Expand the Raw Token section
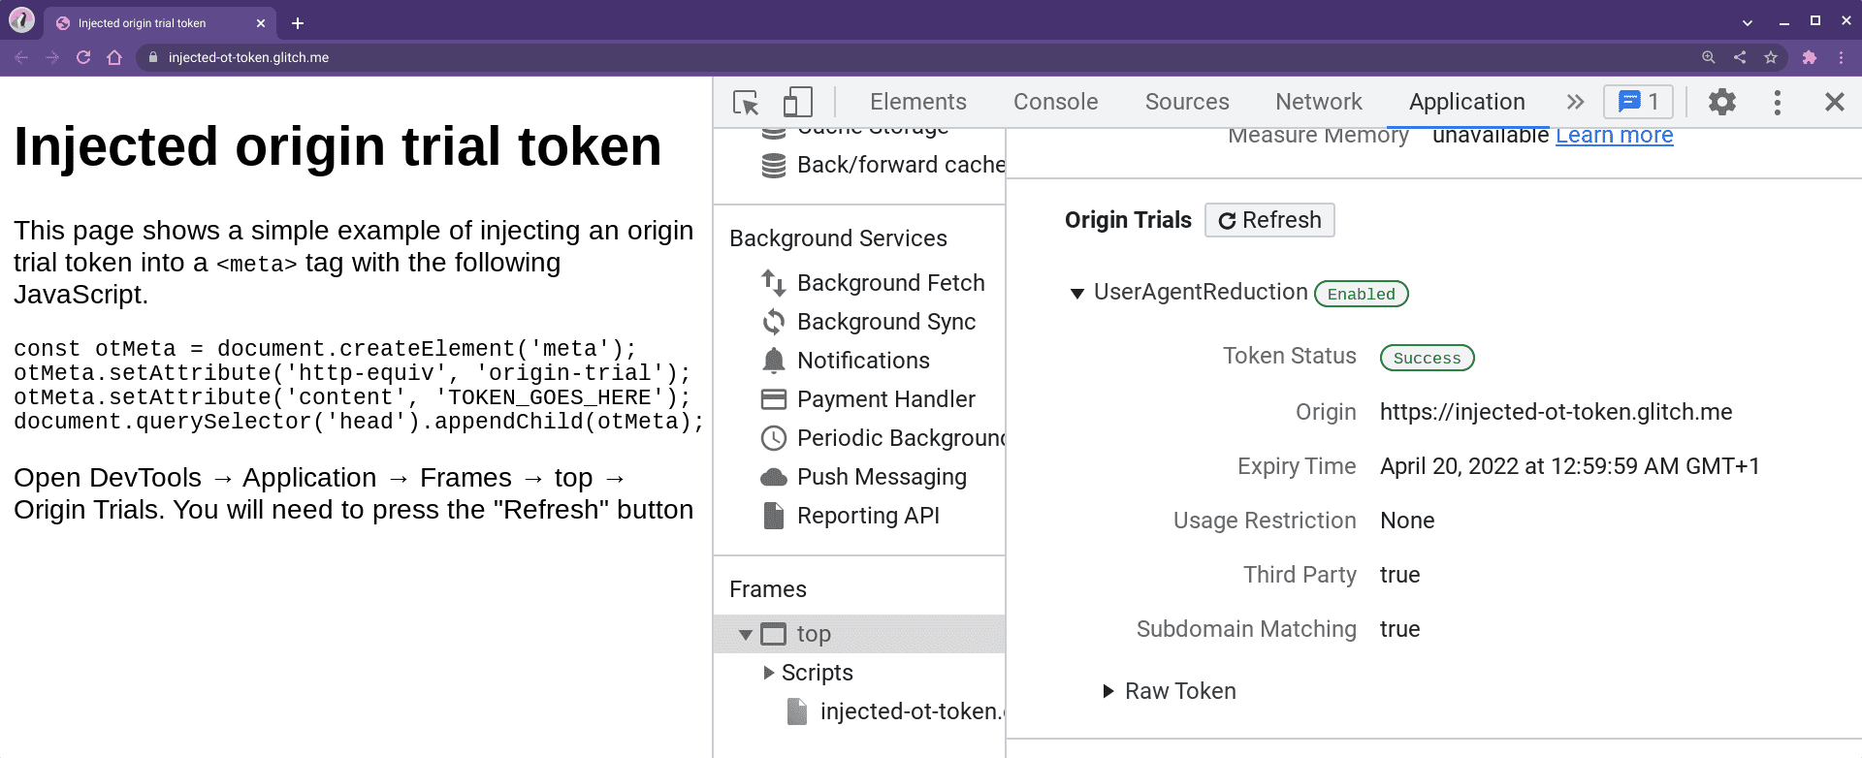 1108,691
